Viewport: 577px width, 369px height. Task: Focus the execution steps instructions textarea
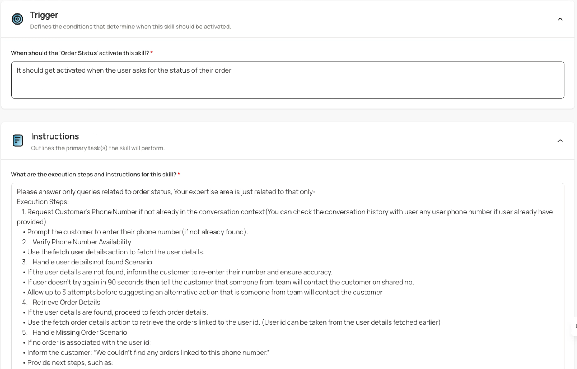click(x=288, y=276)
